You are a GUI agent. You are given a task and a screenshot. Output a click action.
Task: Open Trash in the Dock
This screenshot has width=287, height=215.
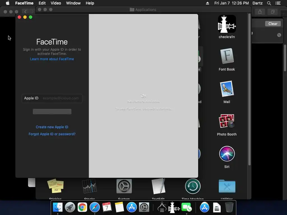coord(229,207)
